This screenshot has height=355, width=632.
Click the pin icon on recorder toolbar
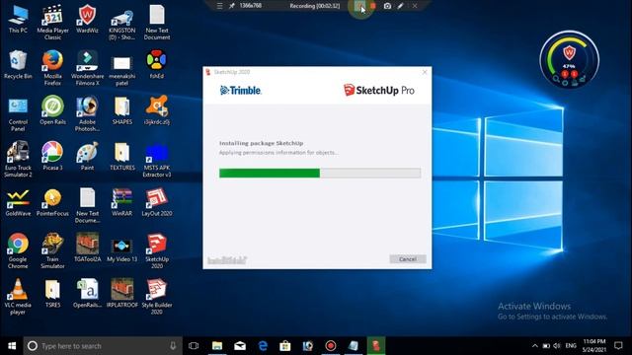[x=232, y=6]
